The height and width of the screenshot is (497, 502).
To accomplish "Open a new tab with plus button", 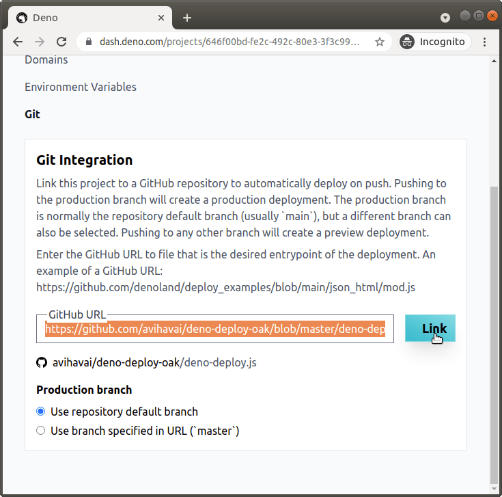I will tap(187, 18).
